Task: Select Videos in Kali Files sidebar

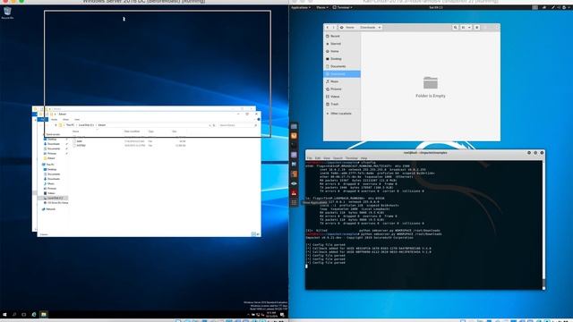Action: [x=342, y=97]
